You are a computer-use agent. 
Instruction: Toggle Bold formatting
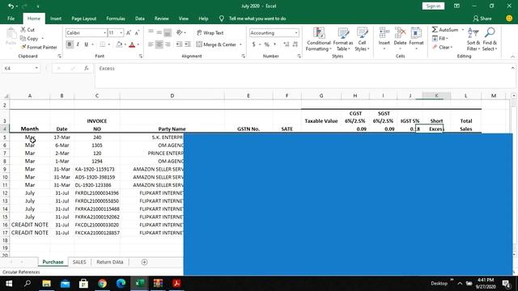70,44
